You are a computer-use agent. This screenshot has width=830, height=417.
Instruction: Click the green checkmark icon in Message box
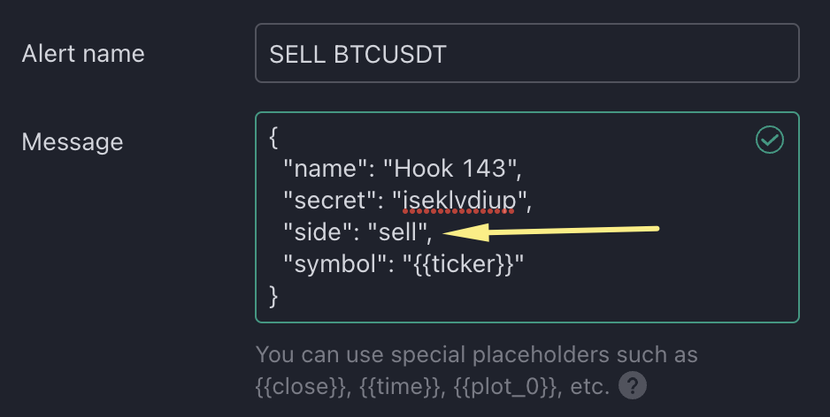pyautogui.click(x=770, y=140)
